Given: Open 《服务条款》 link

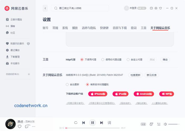Looking at the screenshot, I should [x=125, y=103].
